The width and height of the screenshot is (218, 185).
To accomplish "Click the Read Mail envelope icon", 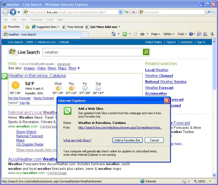I will click(135, 34).
